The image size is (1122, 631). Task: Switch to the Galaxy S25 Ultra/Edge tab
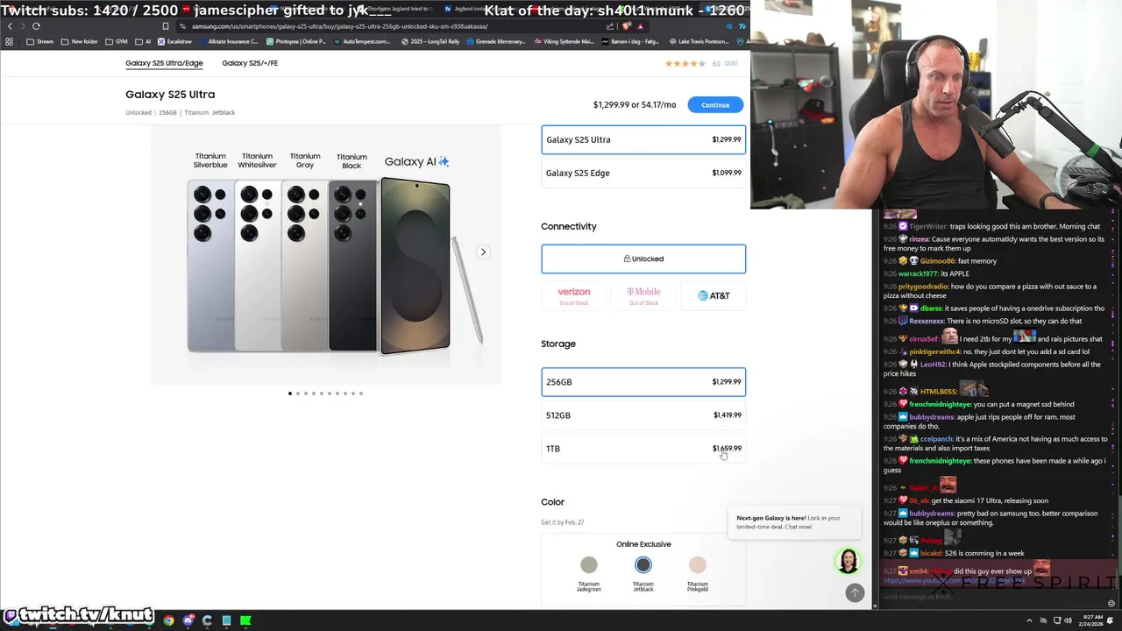pos(164,63)
